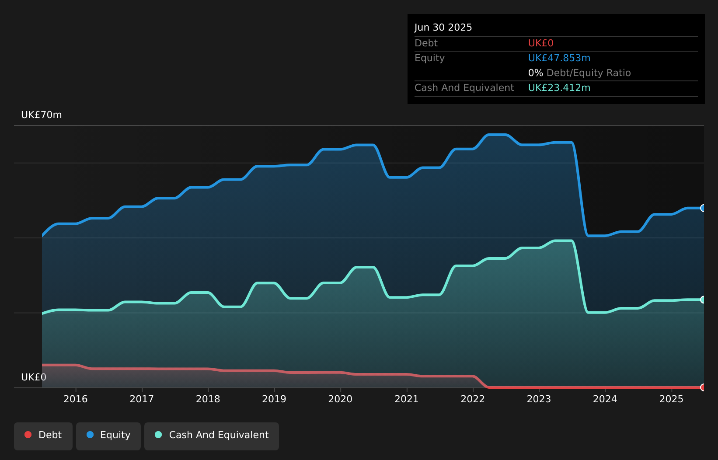Click the Cash And Equivalent tooltip row label
The height and width of the screenshot is (460, 718).
click(464, 88)
